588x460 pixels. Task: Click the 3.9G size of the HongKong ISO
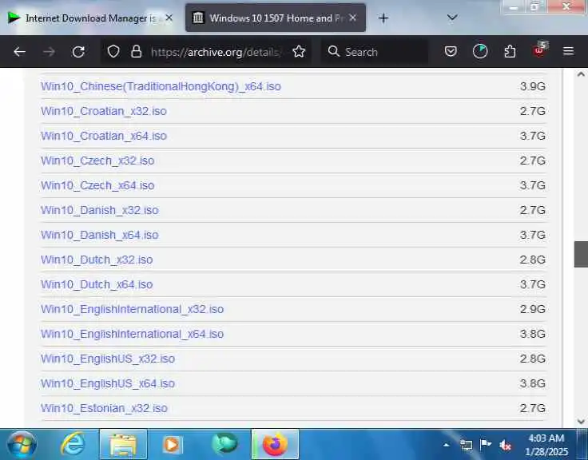(x=533, y=86)
